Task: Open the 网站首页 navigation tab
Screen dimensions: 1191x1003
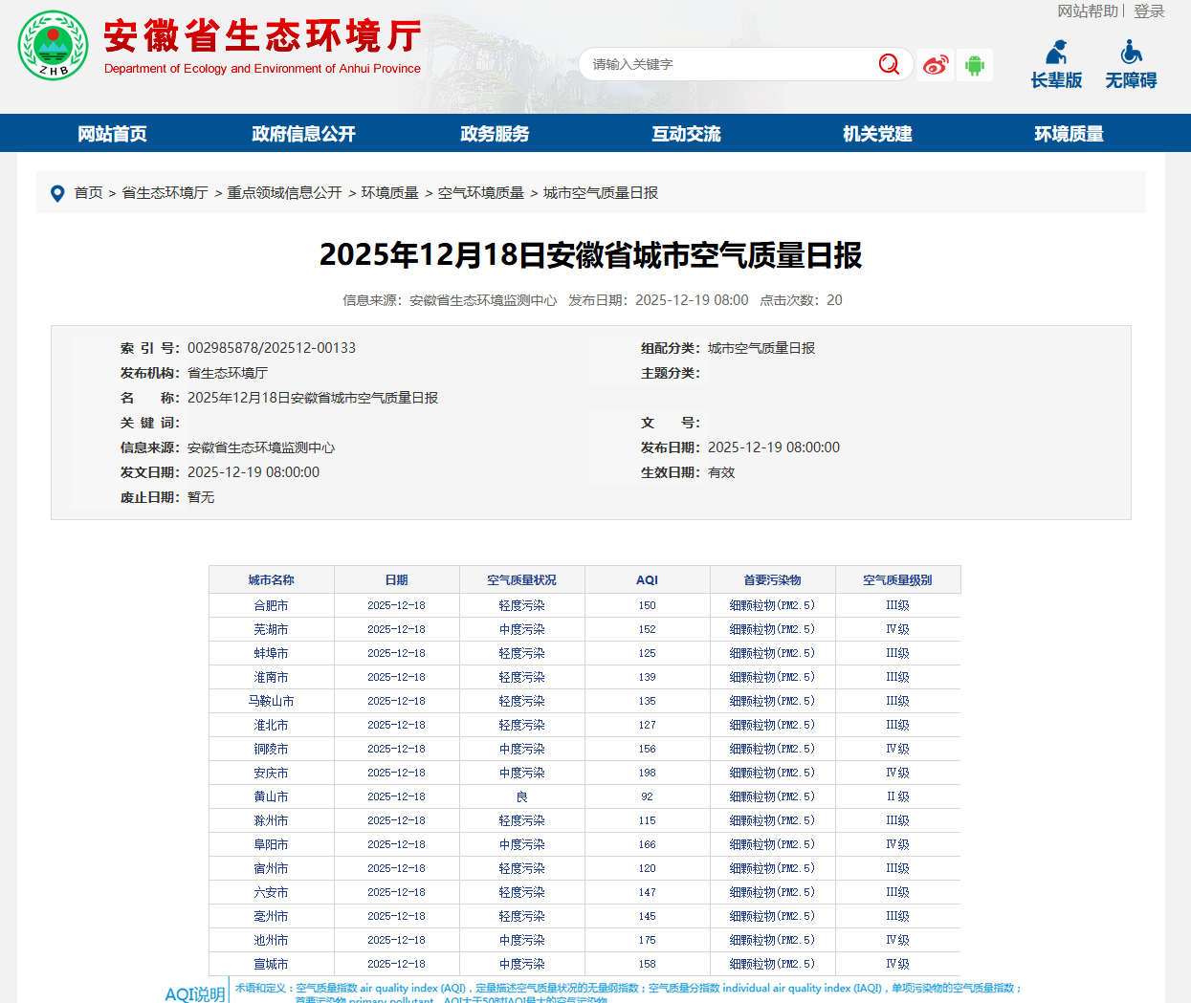Action: (x=112, y=134)
